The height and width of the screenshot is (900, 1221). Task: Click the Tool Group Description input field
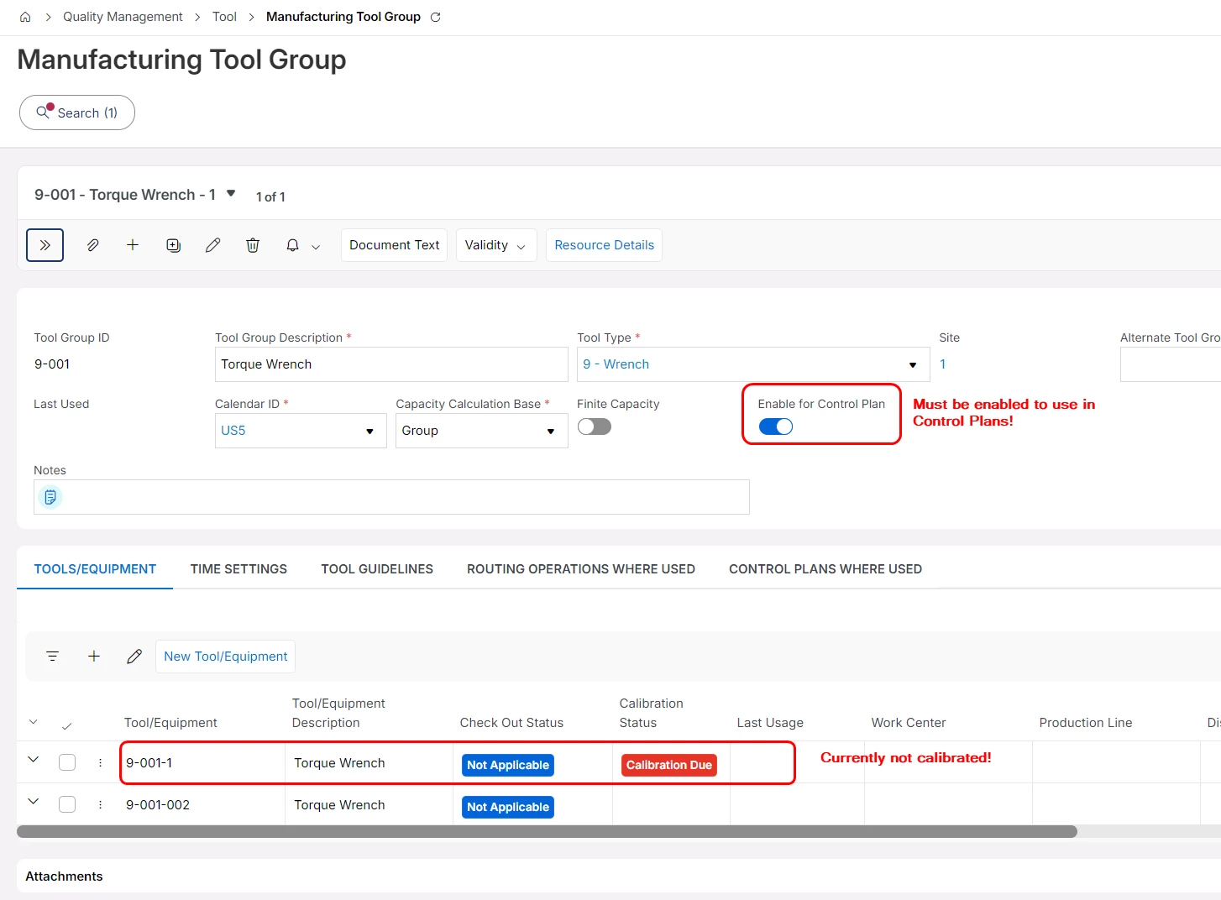390,364
